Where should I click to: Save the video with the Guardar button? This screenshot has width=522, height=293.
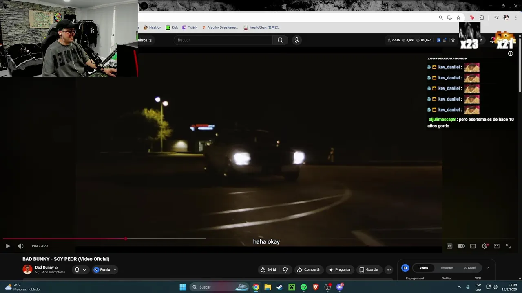point(369,269)
